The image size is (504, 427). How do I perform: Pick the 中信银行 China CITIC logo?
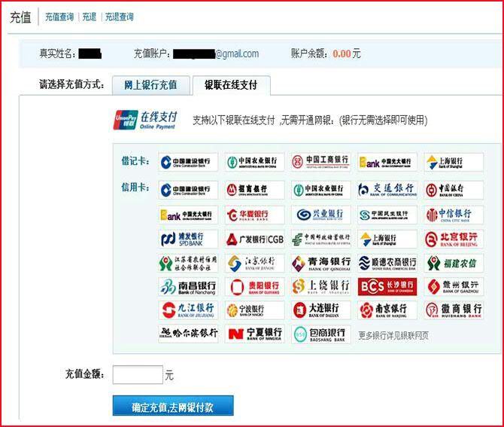(454, 215)
